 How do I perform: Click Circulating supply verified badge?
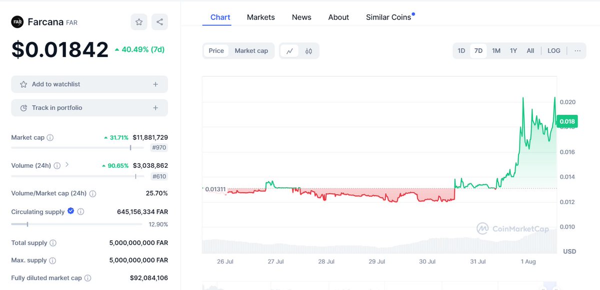[x=70, y=211]
